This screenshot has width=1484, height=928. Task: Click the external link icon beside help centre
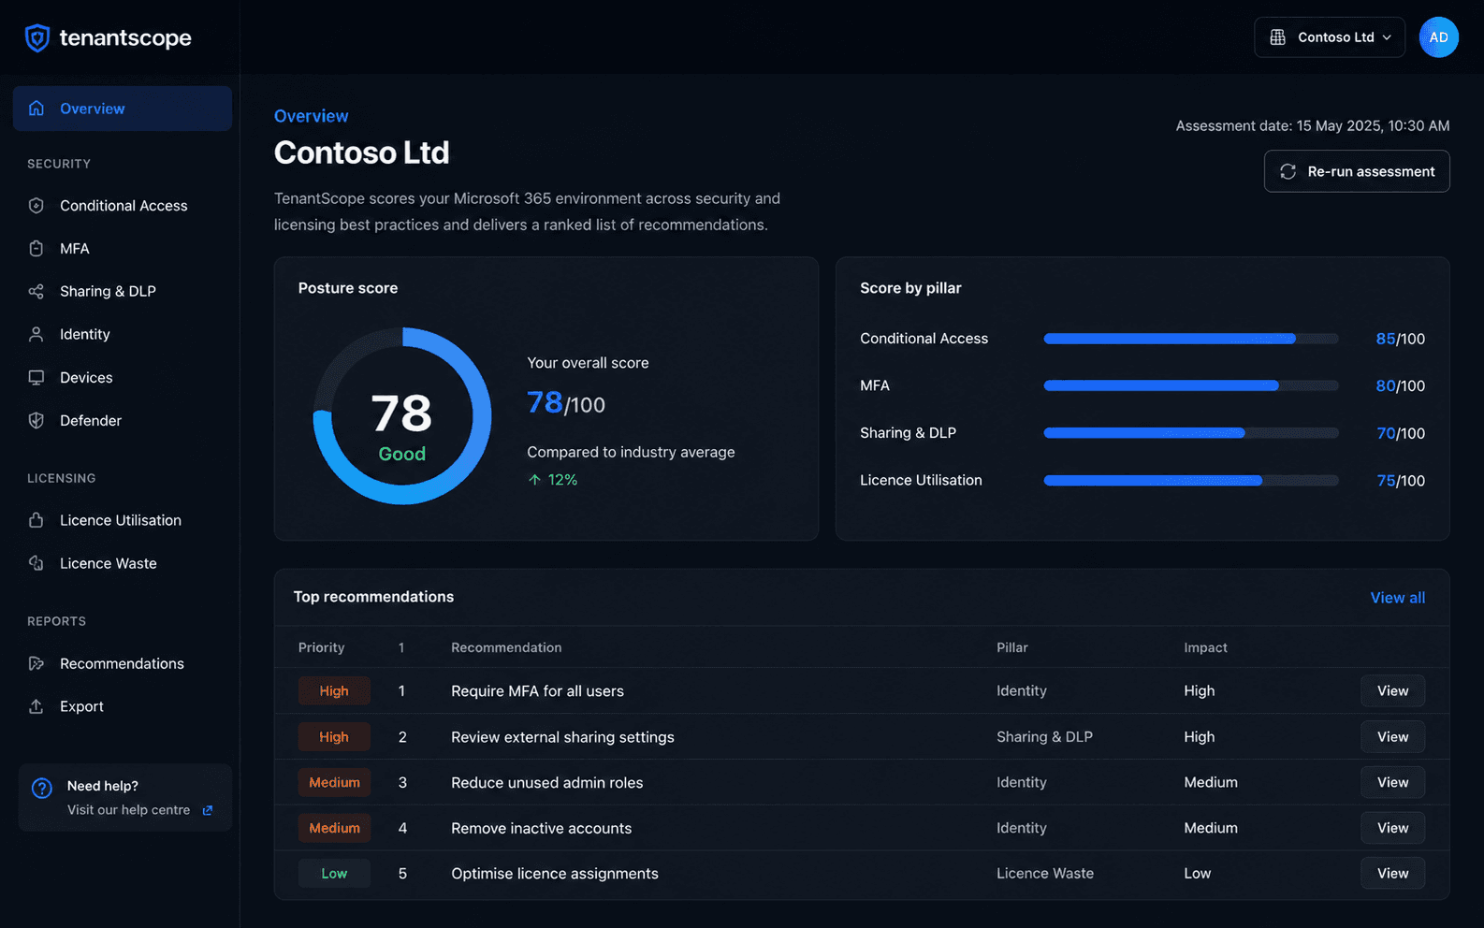point(208,810)
